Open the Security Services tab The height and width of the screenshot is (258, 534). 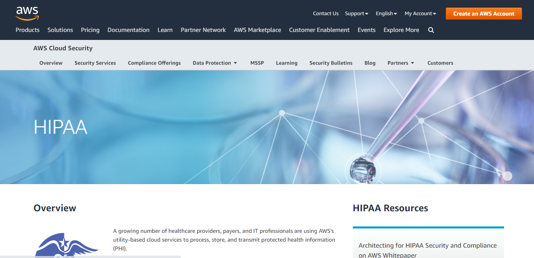(95, 63)
